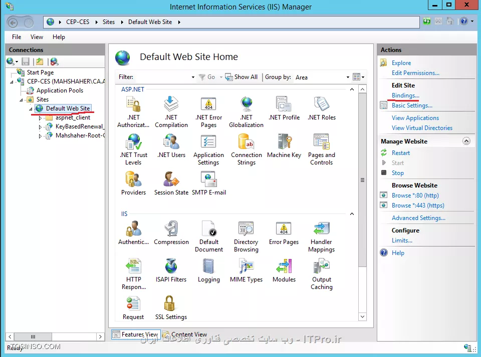
Task: Open the File menu
Action: [x=17, y=36]
